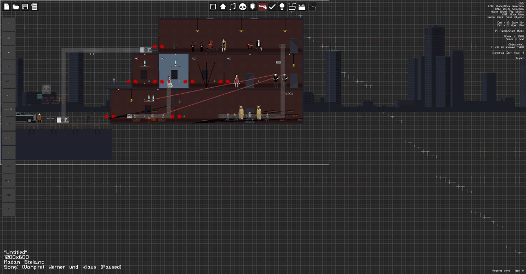Select the blue highlighted room
The image size is (526, 274).
click(x=174, y=71)
